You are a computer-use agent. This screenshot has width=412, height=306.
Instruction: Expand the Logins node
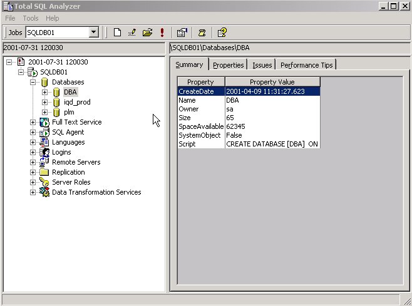(x=33, y=152)
